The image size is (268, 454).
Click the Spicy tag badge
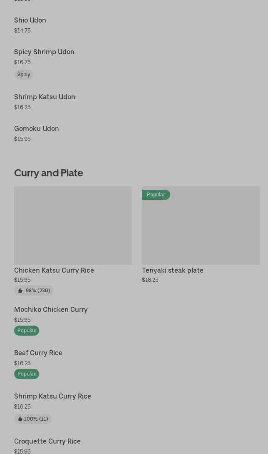(24, 75)
